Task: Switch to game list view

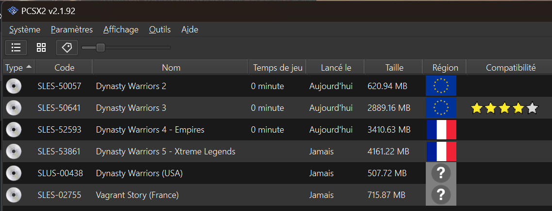Action: [x=16, y=48]
